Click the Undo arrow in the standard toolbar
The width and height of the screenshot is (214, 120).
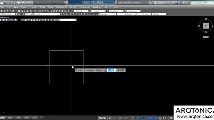31,11
